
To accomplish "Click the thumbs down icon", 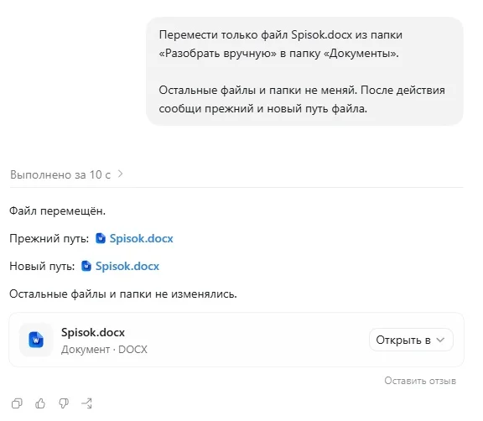I will (x=64, y=403).
